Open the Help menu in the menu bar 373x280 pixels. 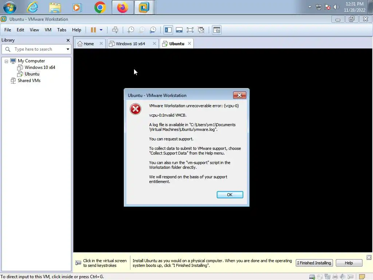pyautogui.click(x=76, y=30)
